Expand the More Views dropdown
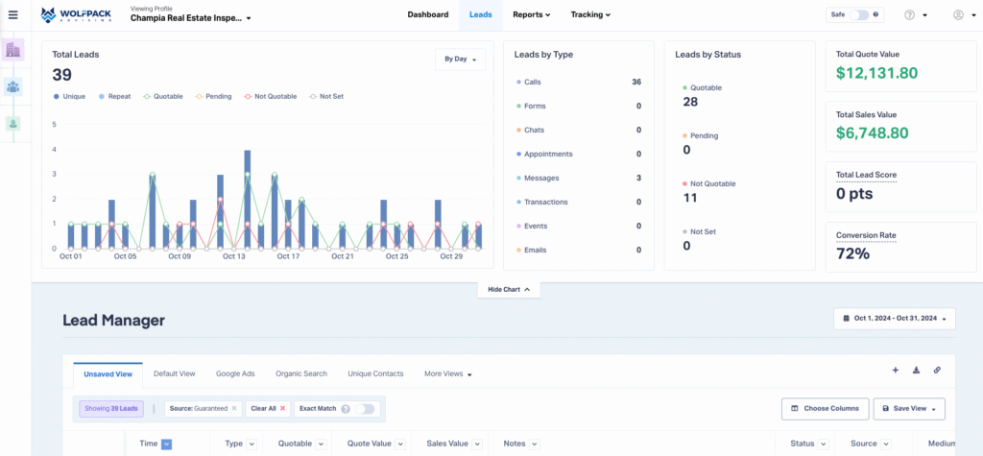The width and height of the screenshot is (983, 456). pyautogui.click(x=447, y=373)
